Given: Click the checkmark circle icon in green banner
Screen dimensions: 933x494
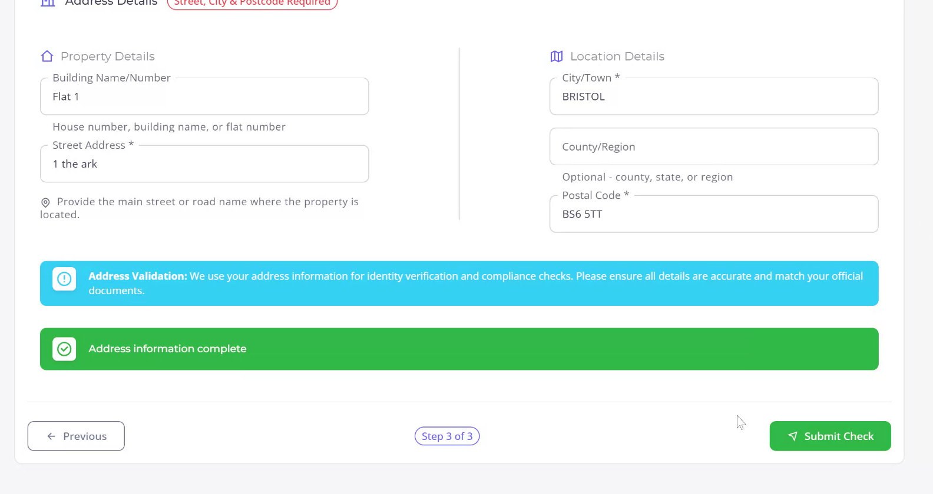Looking at the screenshot, I should coord(64,349).
